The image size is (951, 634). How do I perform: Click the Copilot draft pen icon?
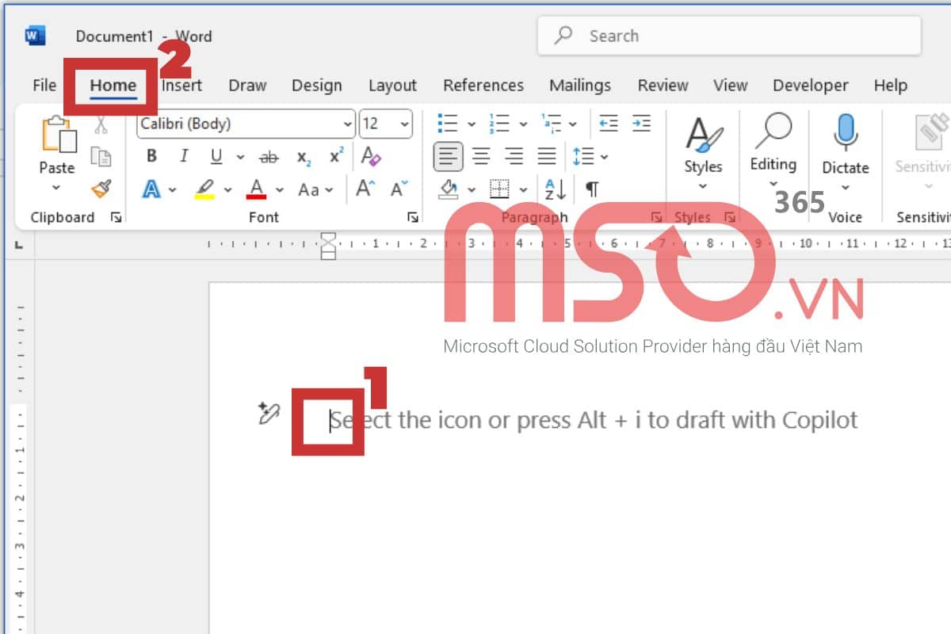point(269,413)
